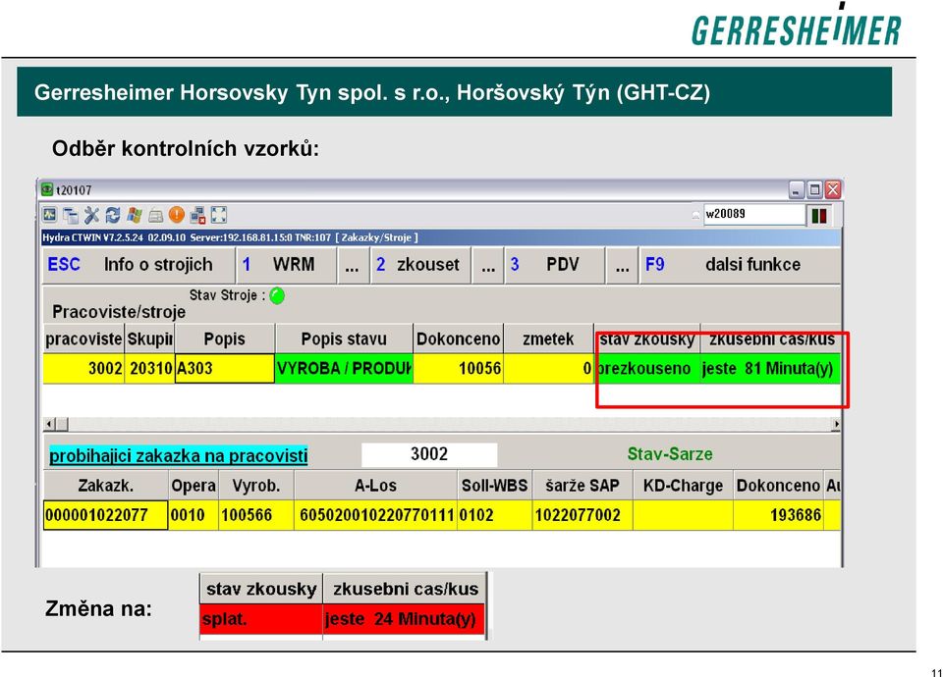The height and width of the screenshot is (677, 943).
Task: Click the Skupin column header
Action: [149, 339]
